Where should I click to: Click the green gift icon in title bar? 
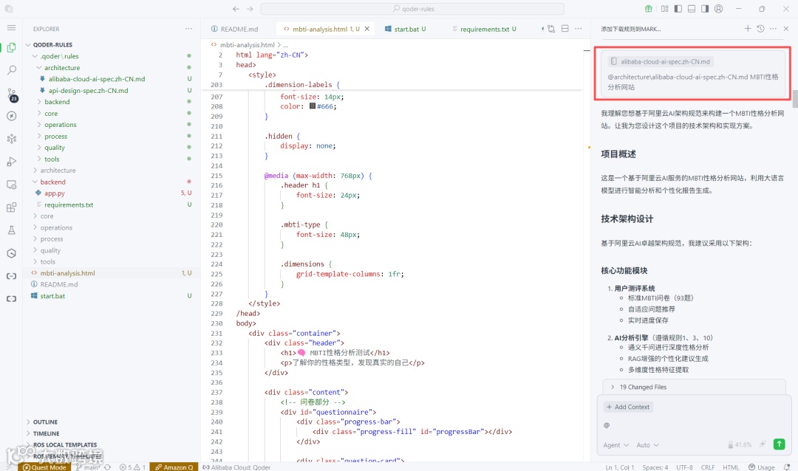[649, 9]
